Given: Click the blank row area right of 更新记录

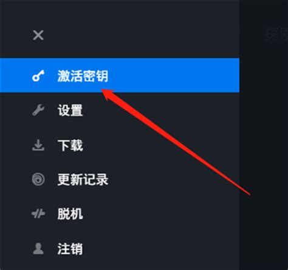Looking at the screenshot, I should tap(174, 179).
